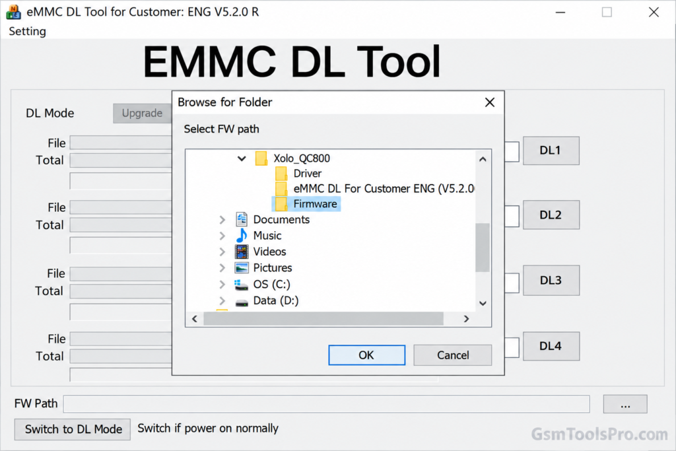Select the Firmware folder icon
The width and height of the screenshot is (676, 451).
click(281, 204)
